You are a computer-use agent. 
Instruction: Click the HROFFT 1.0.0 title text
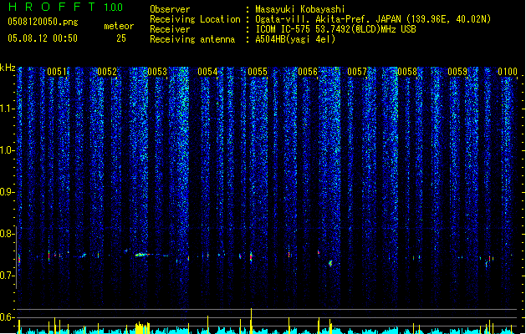pos(65,7)
